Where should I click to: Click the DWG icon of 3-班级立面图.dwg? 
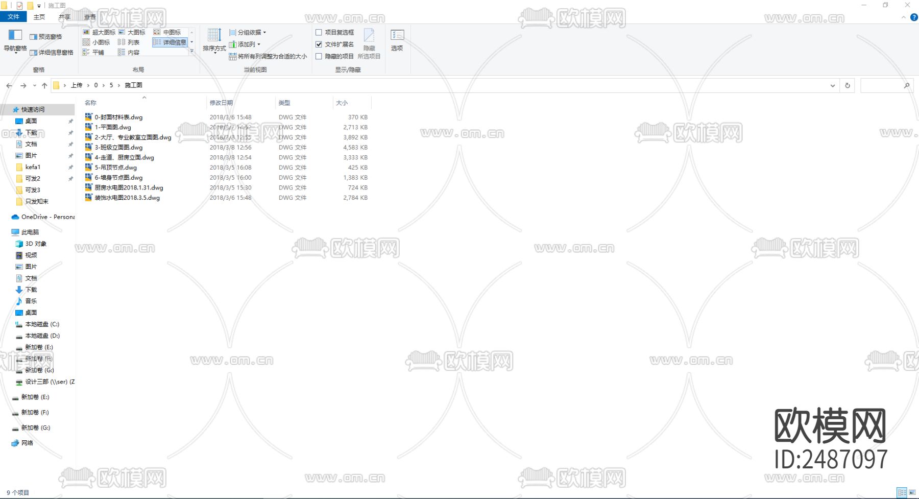(x=89, y=148)
